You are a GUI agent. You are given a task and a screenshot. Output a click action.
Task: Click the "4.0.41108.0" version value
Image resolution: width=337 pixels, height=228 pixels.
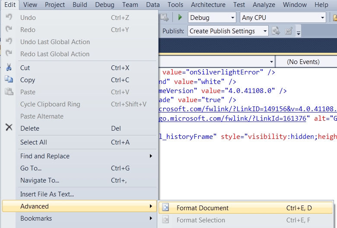(250, 91)
